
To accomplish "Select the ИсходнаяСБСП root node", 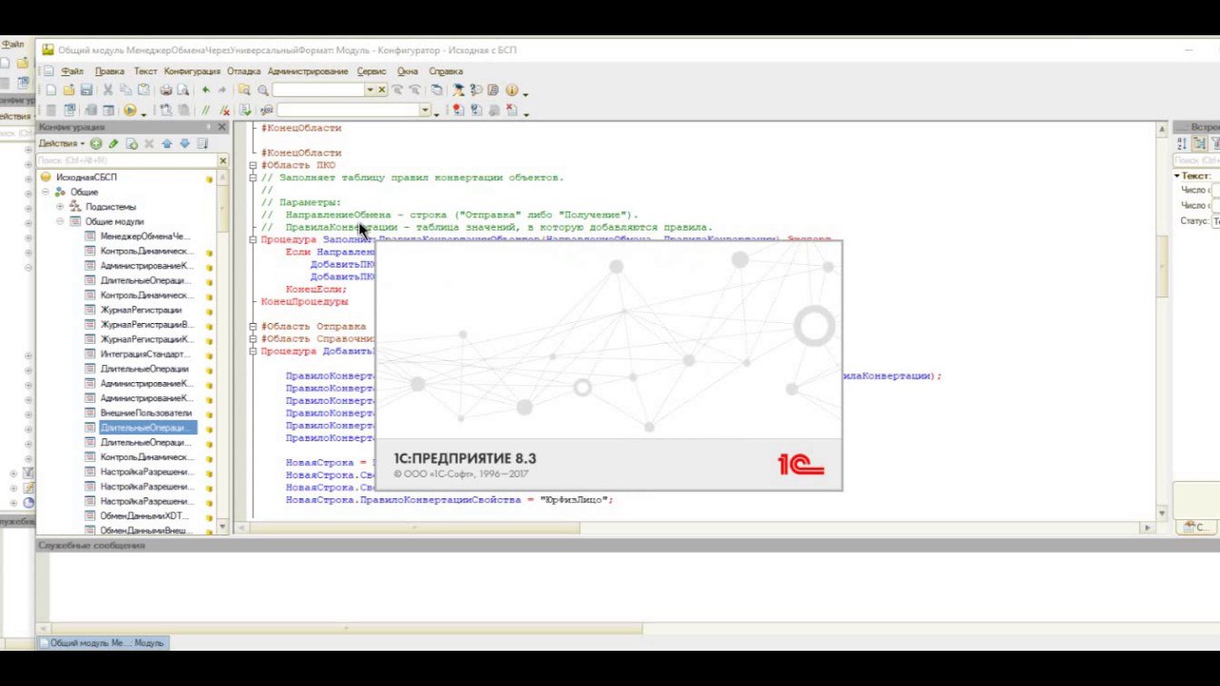I will click(x=87, y=177).
